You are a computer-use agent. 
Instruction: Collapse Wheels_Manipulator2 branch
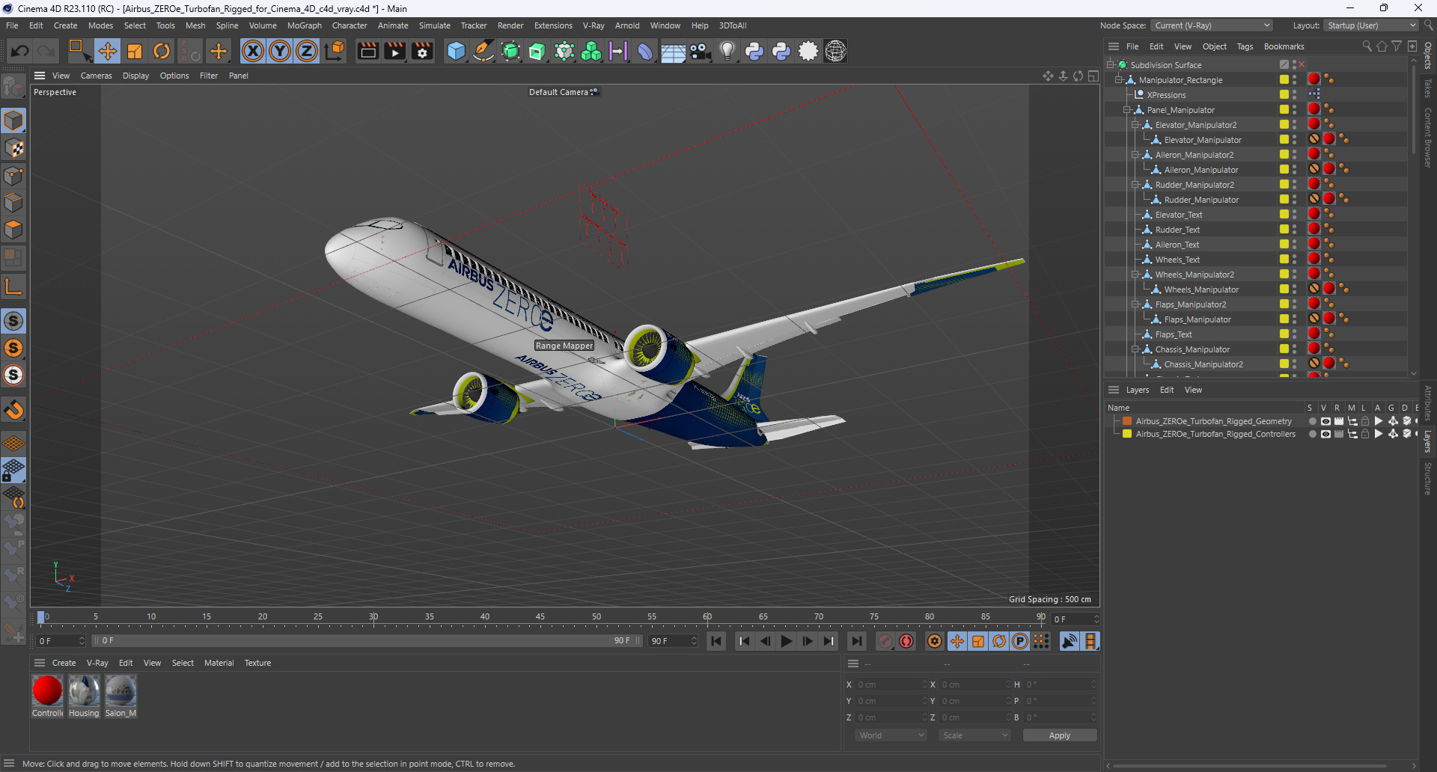coord(1135,275)
